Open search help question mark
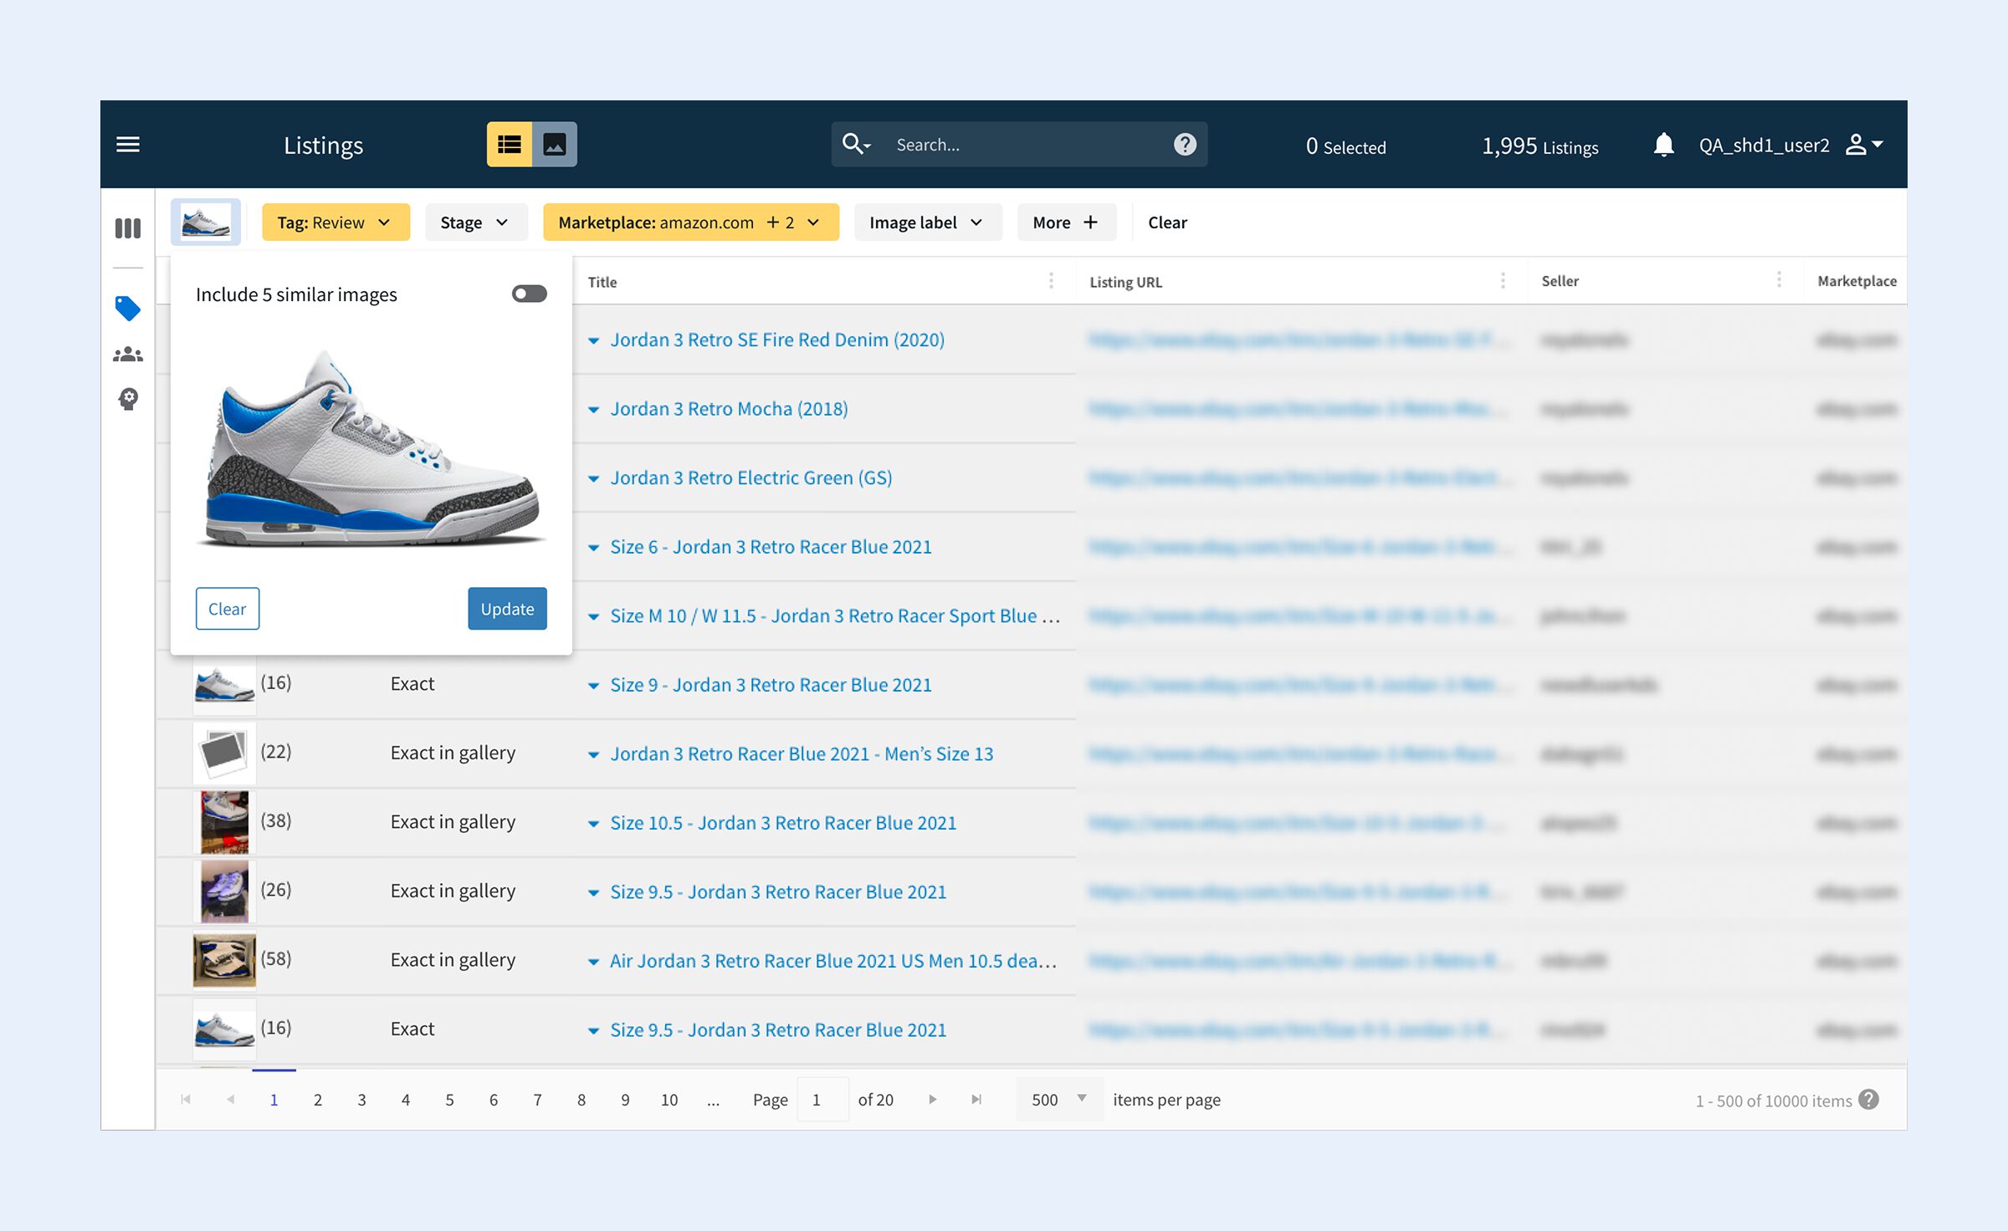This screenshot has height=1231, width=2008. click(x=1185, y=145)
